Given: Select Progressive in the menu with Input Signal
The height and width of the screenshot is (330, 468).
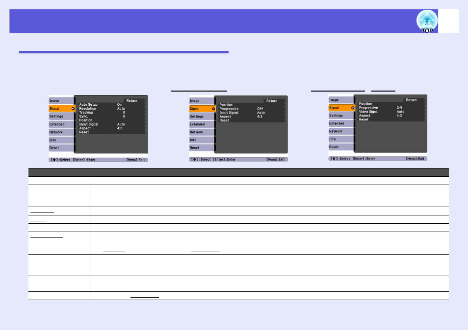Looking at the screenshot, I should click(229, 109).
